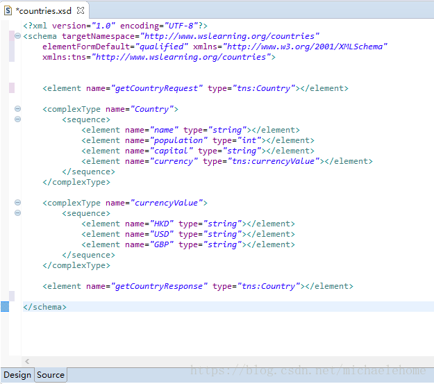The image size is (434, 384).
Task: Click the xmlns:tns namespace URL
Action: pyautogui.click(x=181, y=57)
